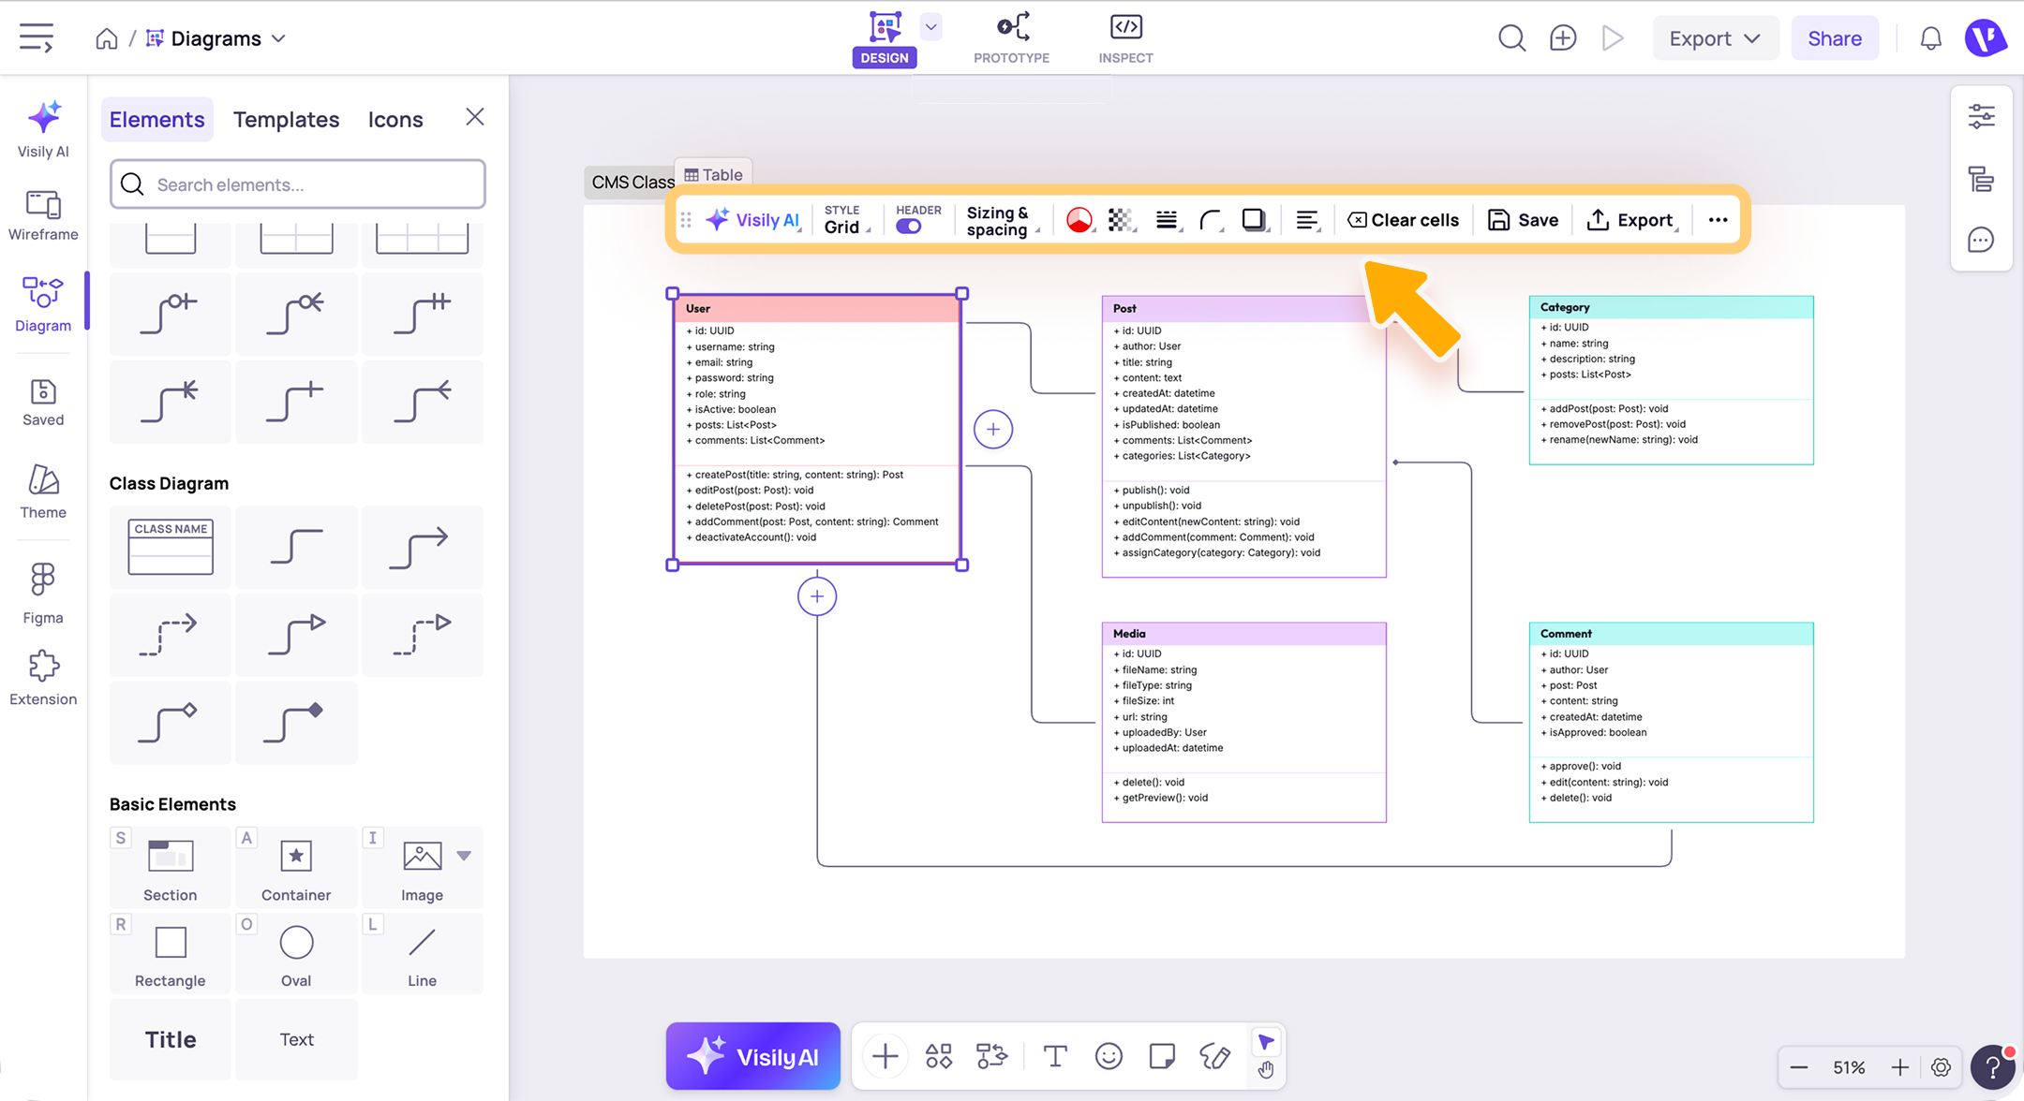Go to the home icon
The width and height of the screenshot is (2024, 1101).
pyautogui.click(x=107, y=38)
